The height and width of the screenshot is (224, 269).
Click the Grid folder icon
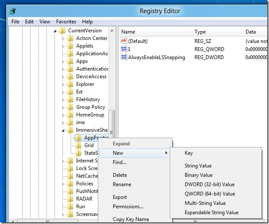pyautogui.click(x=78, y=145)
